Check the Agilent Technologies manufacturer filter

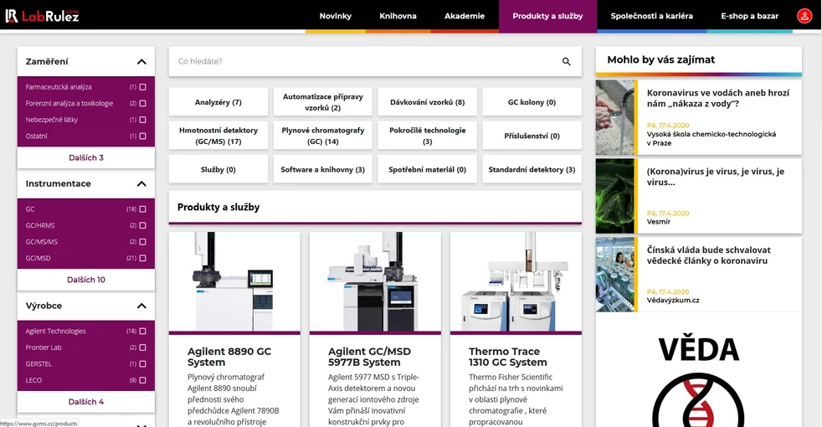142,331
